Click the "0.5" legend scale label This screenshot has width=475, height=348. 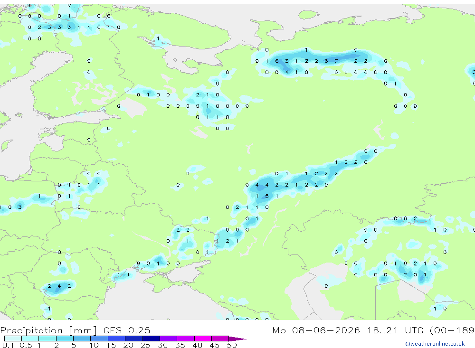[26, 345]
